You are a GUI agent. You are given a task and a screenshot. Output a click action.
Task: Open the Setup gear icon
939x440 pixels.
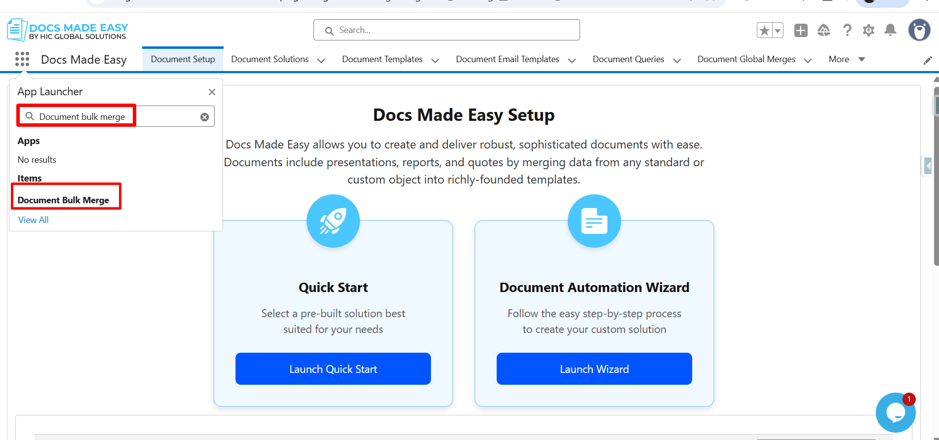[x=868, y=31]
